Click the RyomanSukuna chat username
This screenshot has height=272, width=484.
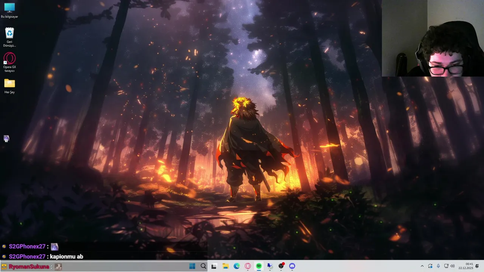click(x=29, y=267)
